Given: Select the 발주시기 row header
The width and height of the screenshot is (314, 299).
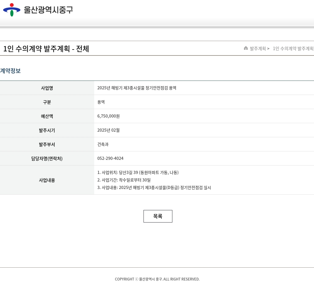Looking at the screenshot, I should tap(47, 130).
